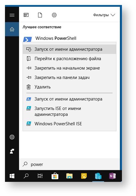Select the Home icon in sidebar
This screenshot has height=196, width=136.
click(12, 29)
